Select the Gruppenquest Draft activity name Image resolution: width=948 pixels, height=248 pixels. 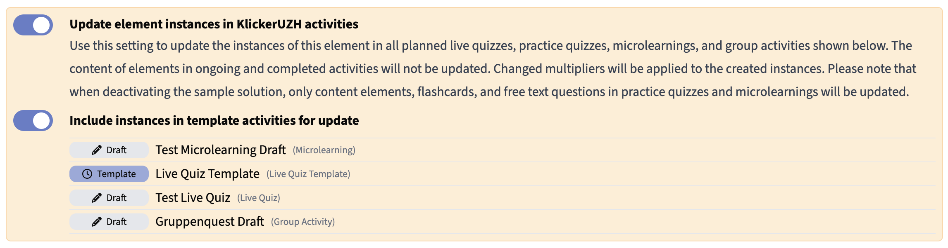tap(210, 222)
